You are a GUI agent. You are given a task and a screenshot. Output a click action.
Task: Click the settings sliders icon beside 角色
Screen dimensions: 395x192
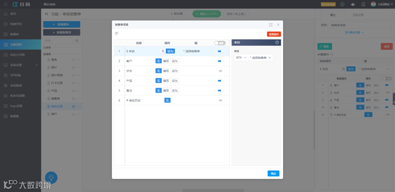tap(74, 60)
